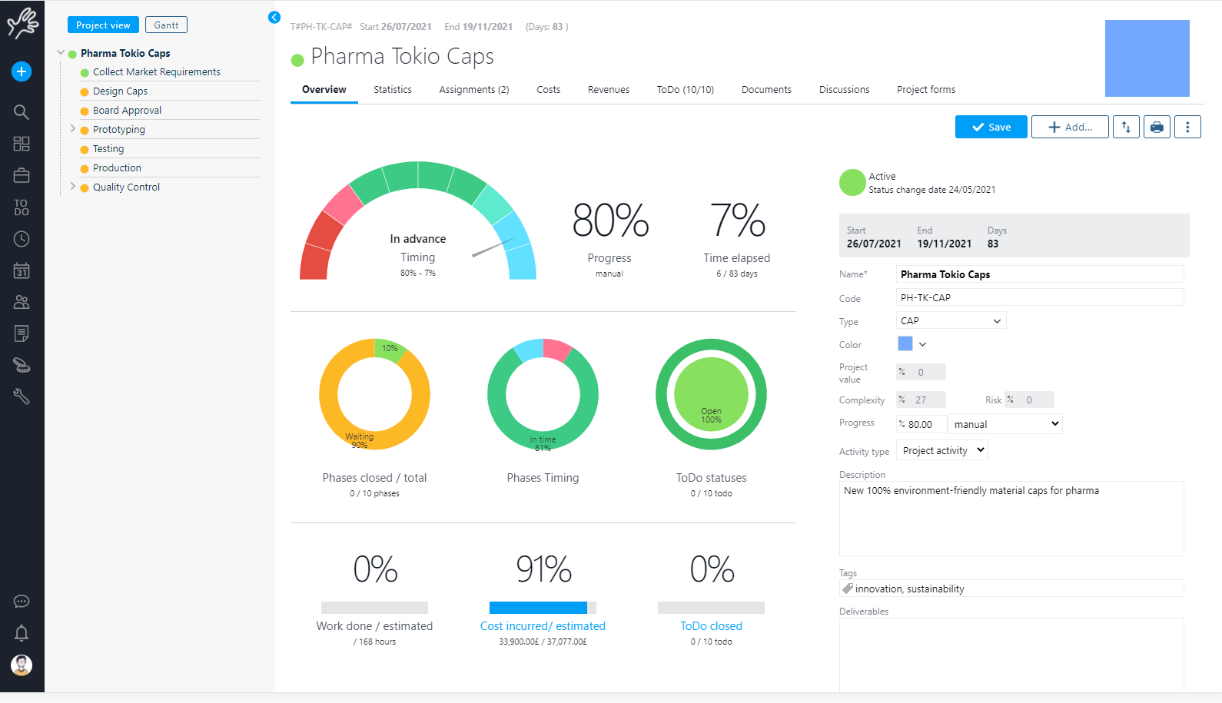Image resolution: width=1222 pixels, height=703 pixels.
Task: Expand the Quality Control phase
Action: pos(73,187)
